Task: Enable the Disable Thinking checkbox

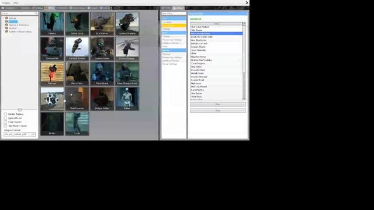Action: (5, 114)
